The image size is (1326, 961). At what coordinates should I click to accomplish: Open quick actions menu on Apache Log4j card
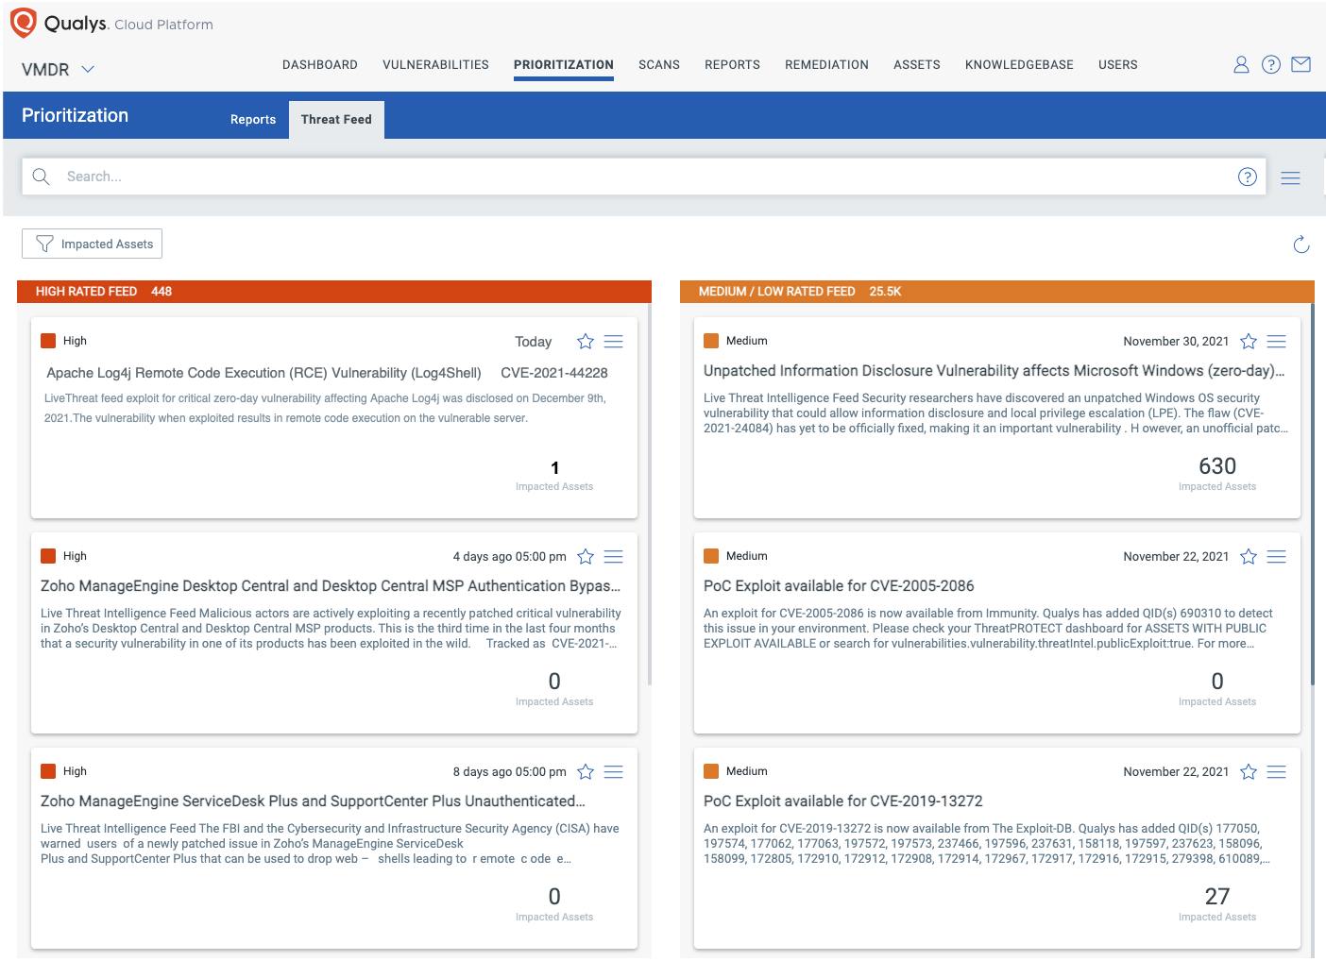(x=613, y=341)
